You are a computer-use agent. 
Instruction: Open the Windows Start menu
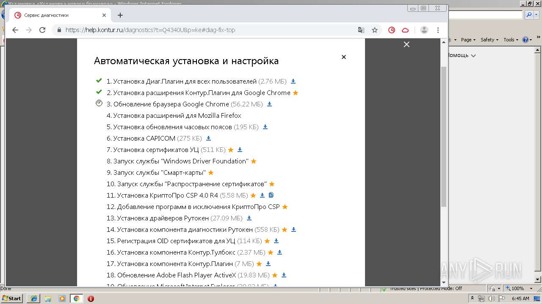coord(12,298)
